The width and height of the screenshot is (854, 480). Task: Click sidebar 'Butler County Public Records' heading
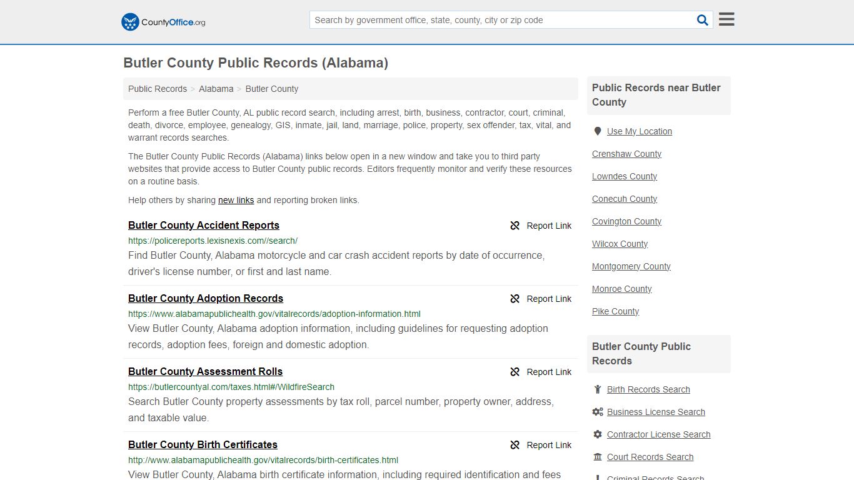(641, 354)
